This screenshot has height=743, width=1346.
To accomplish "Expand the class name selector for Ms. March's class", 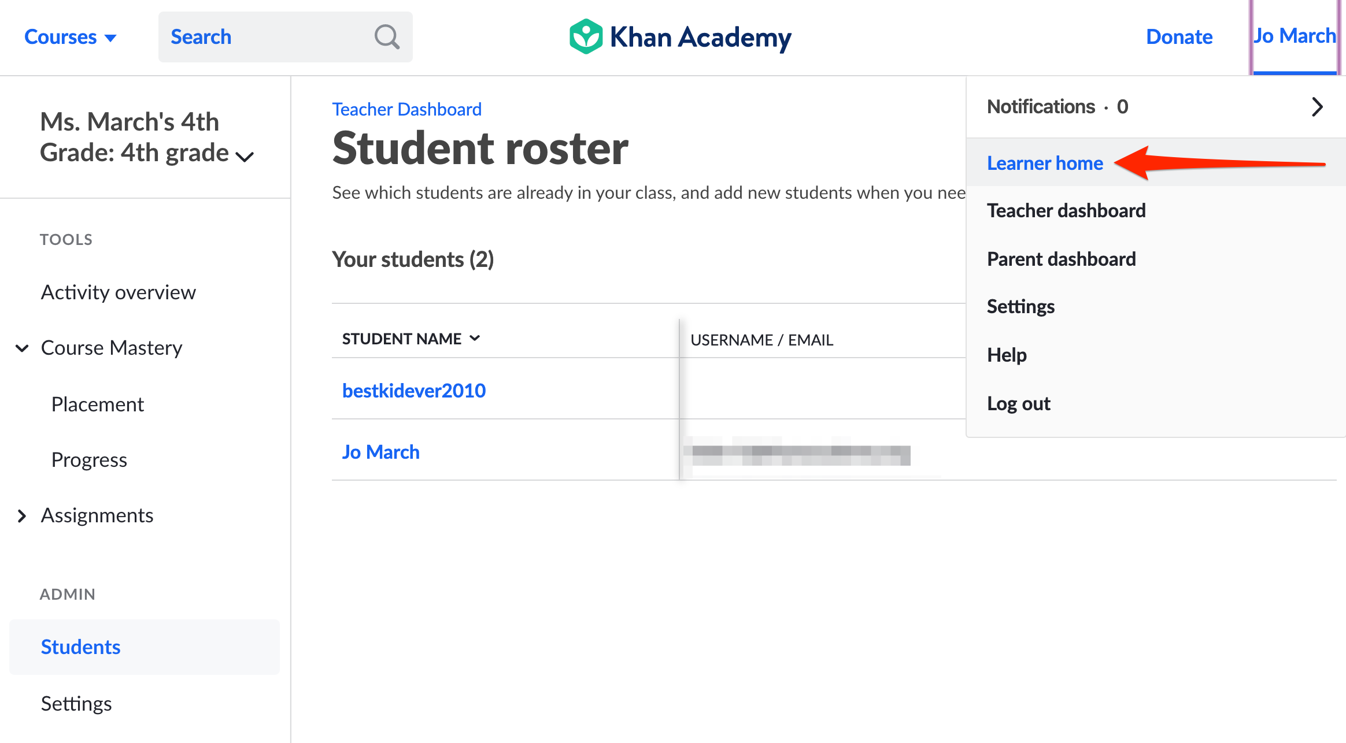I will (245, 155).
